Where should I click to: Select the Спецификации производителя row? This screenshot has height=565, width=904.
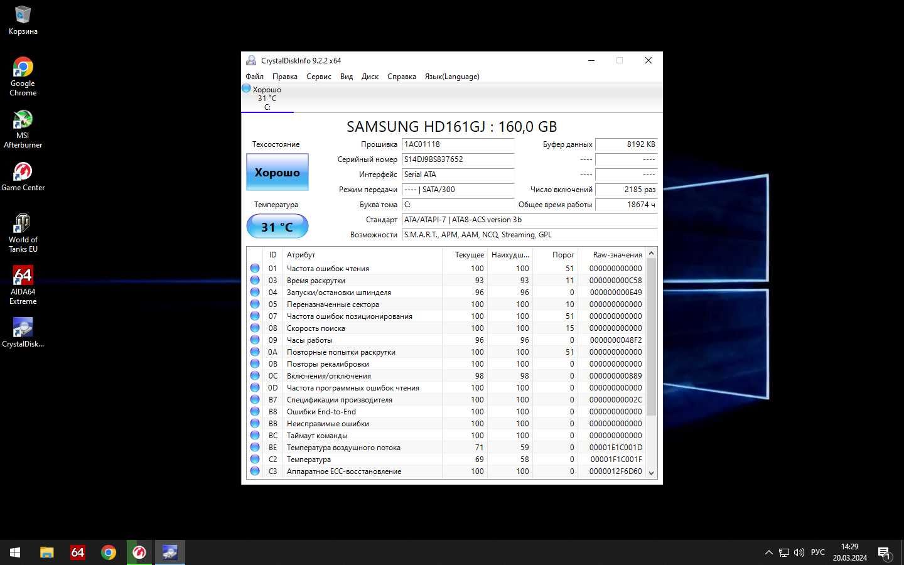coord(446,399)
